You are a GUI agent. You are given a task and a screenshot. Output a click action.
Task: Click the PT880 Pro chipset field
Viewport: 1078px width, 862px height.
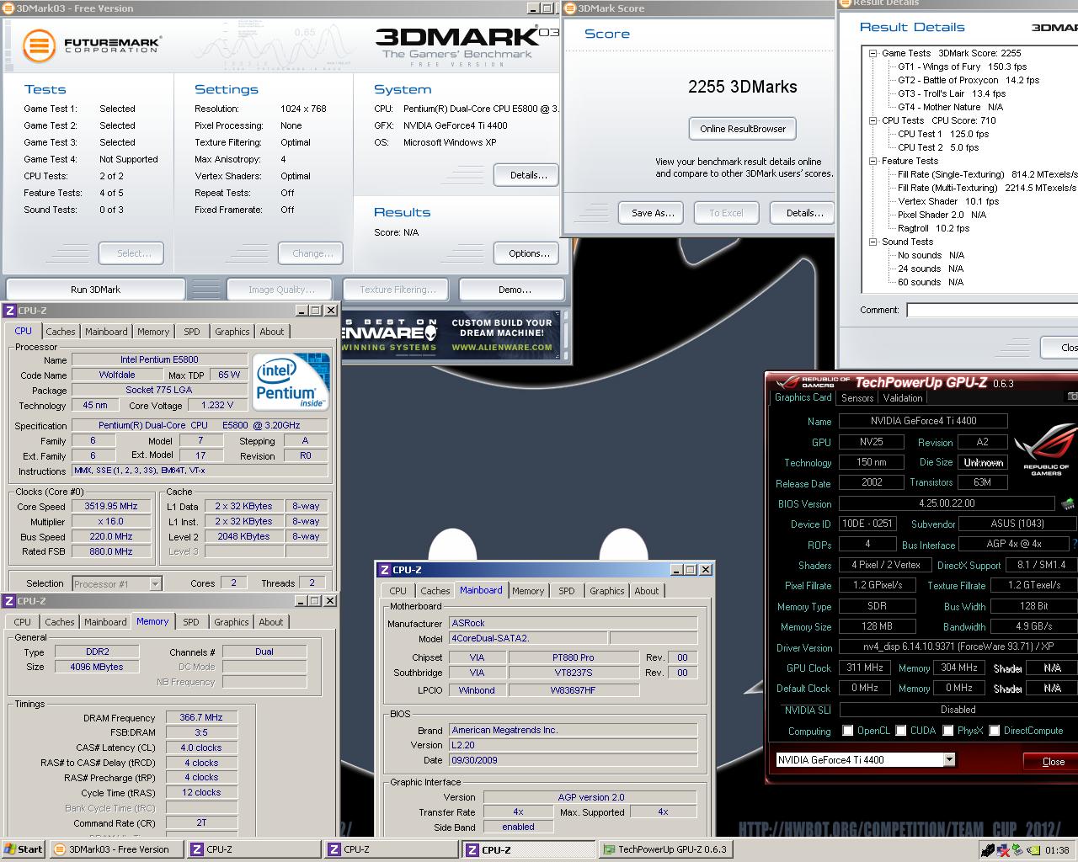point(573,657)
